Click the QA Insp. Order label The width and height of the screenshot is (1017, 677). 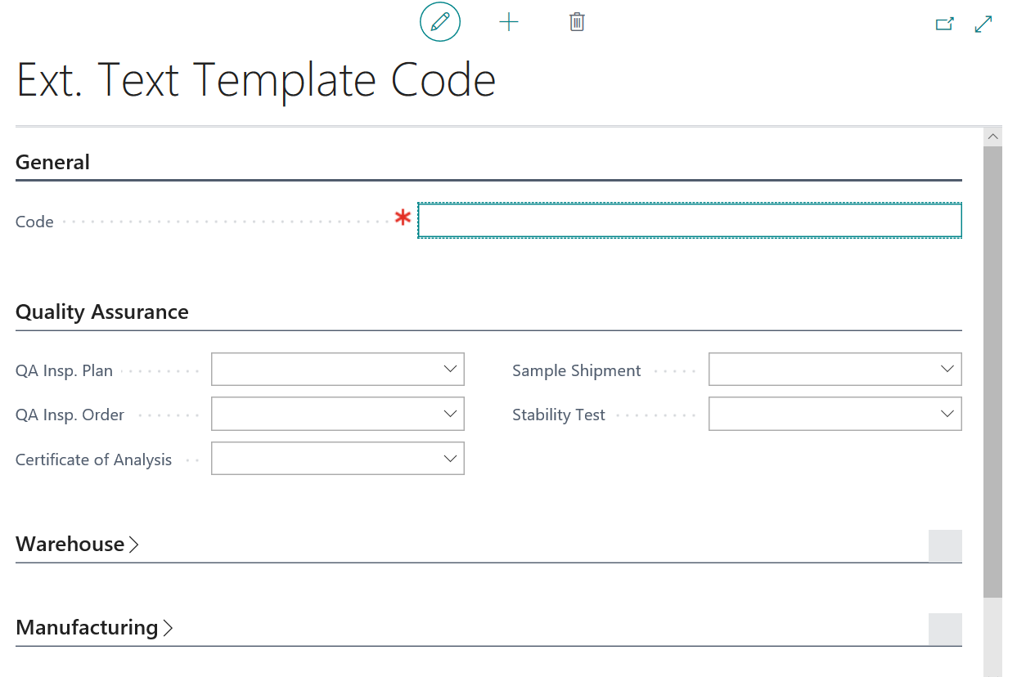click(70, 415)
